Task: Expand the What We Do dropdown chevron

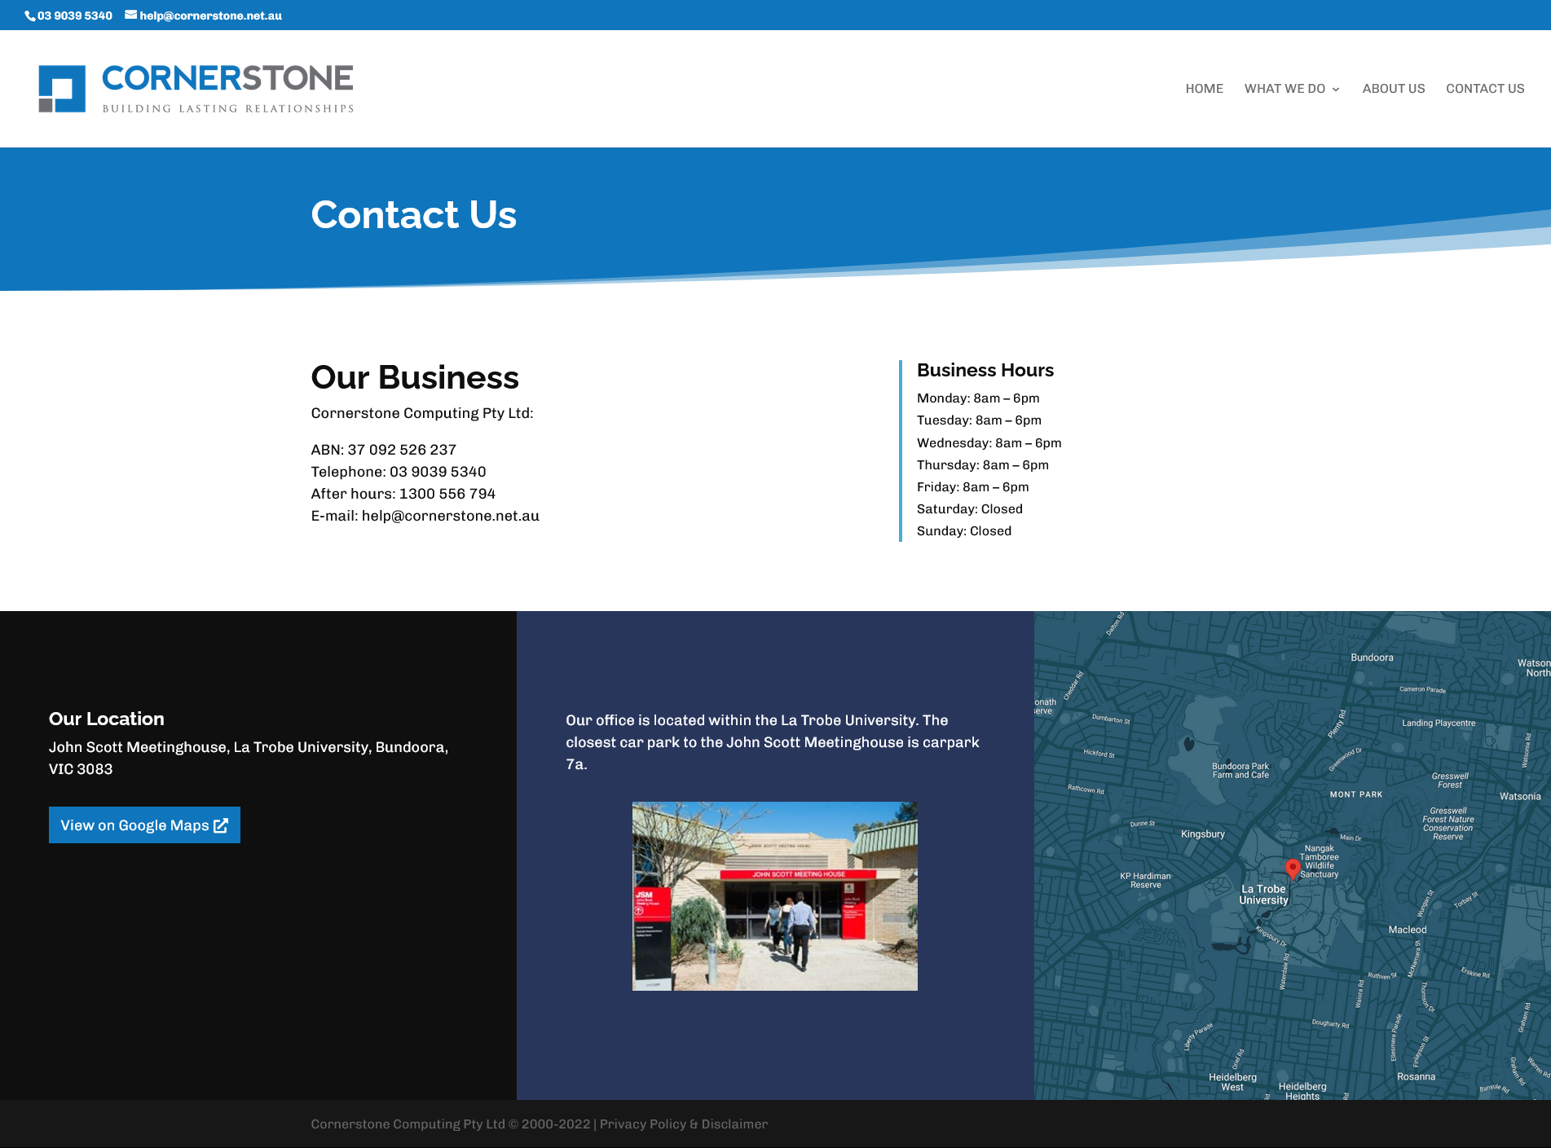Action: pyautogui.click(x=1336, y=90)
